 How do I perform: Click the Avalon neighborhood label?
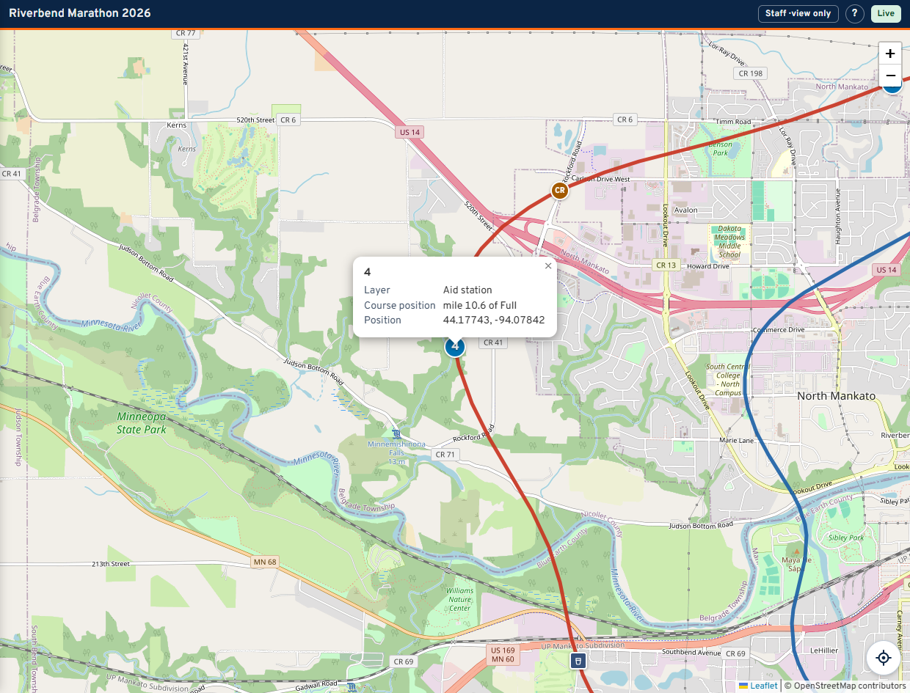tap(686, 210)
